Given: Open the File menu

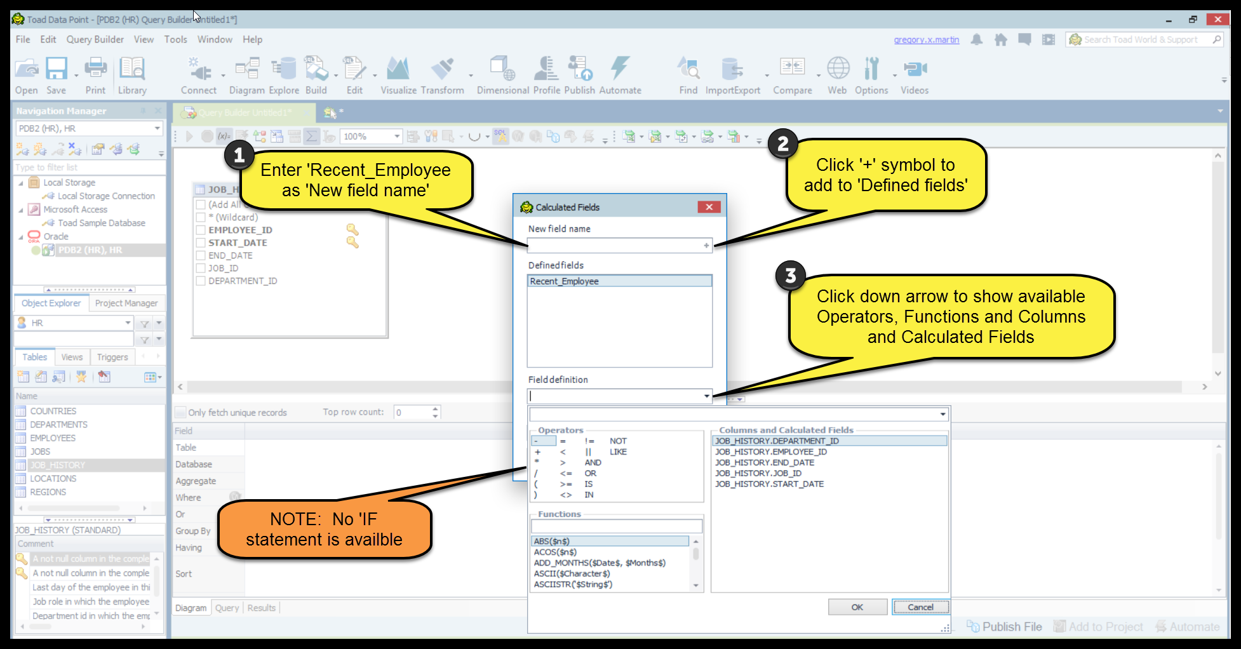Looking at the screenshot, I should (x=23, y=39).
